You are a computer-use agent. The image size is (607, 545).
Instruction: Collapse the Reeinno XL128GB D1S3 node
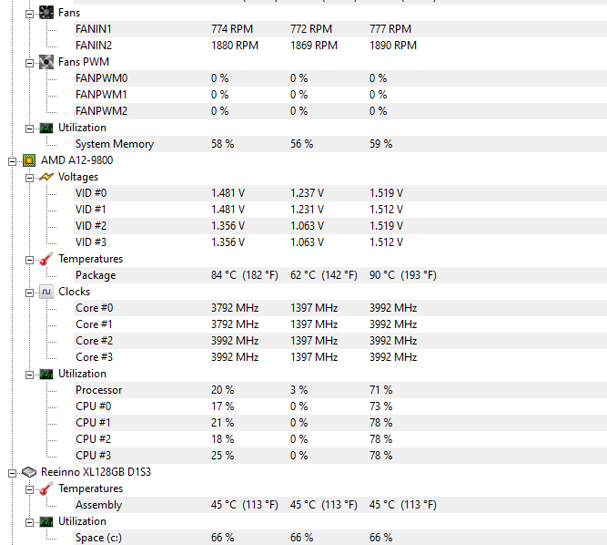click(x=13, y=473)
